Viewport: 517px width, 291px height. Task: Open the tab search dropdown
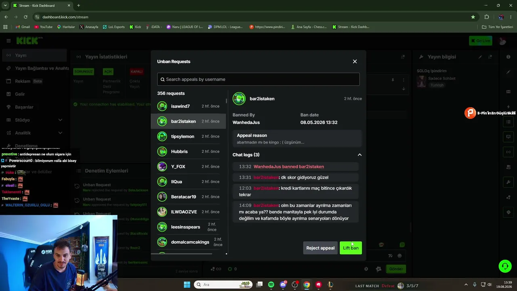click(x=5, y=6)
